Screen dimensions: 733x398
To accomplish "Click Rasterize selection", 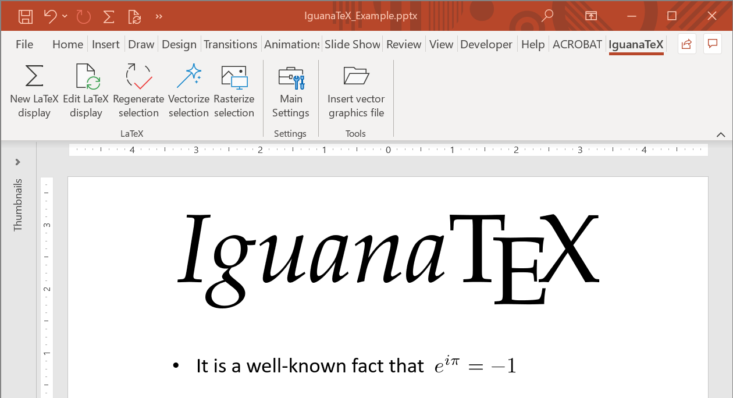I will (x=234, y=91).
